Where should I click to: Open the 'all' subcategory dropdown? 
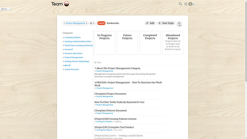pos(92,23)
